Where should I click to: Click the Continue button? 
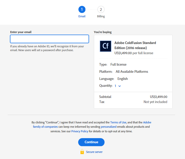point(91,142)
